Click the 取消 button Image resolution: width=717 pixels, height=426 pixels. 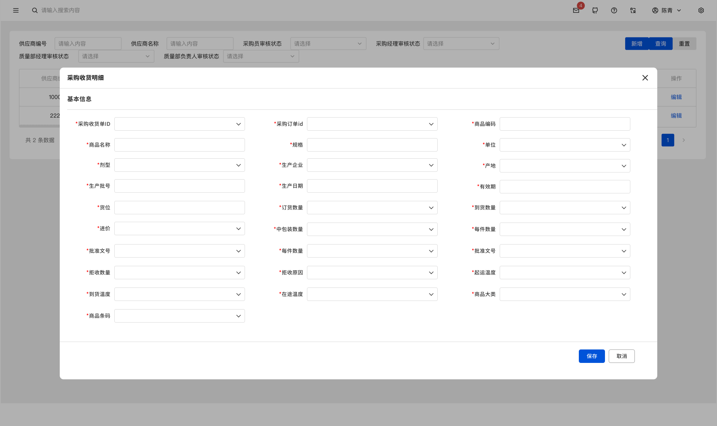point(621,356)
